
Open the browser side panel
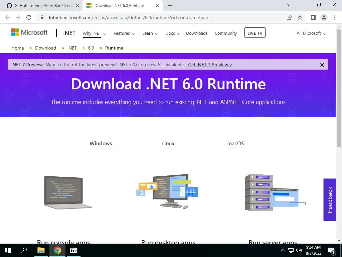click(x=313, y=17)
